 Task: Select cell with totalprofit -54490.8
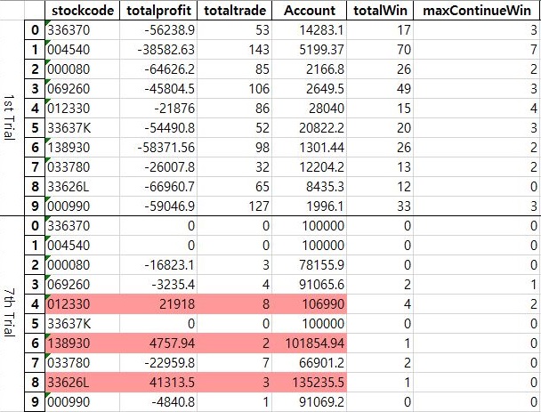click(x=158, y=128)
